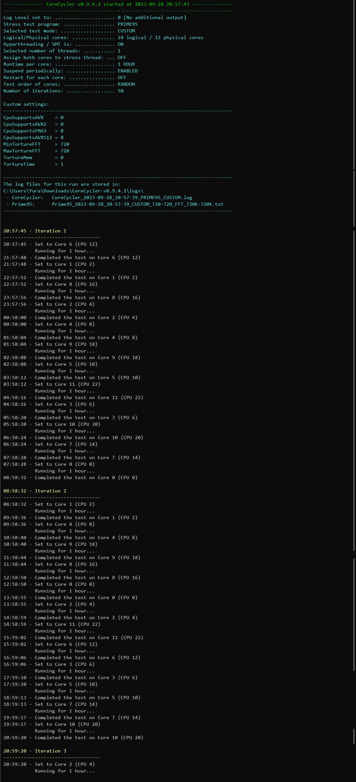356x782 pixels.
Task: Select the logs folder path line
Action: [x=73, y=191]
